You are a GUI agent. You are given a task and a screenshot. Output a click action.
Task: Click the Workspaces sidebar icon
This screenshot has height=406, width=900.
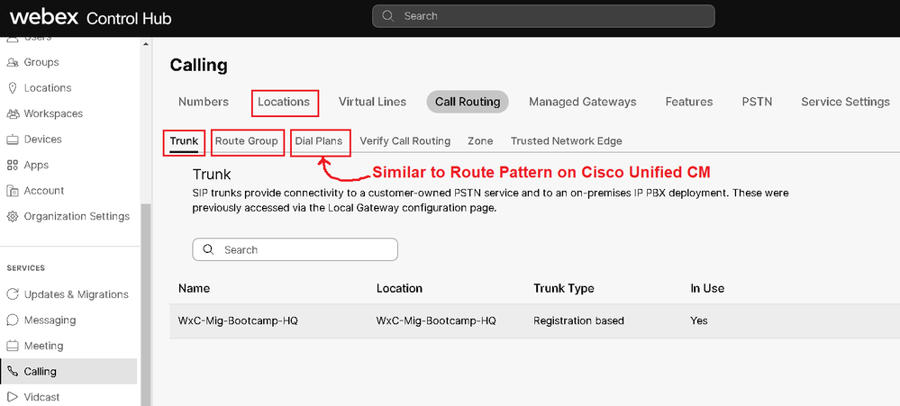coord(12,113)
